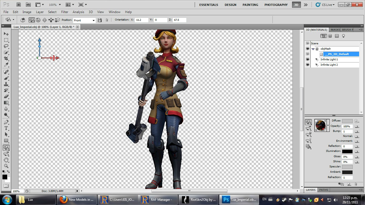Click Return to initial object position icon
Viewport: 365px width, 205px height.
click(23, 20)
